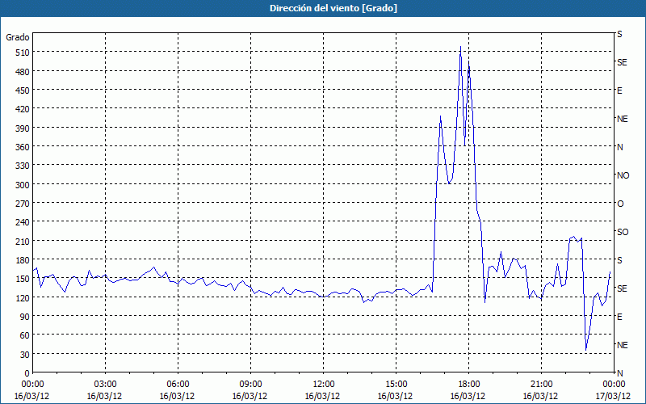Image resolution: width=646 pixels, height=404 pixels.
Task: Select the "SO" compass direction label
Action: coord(623,232)
